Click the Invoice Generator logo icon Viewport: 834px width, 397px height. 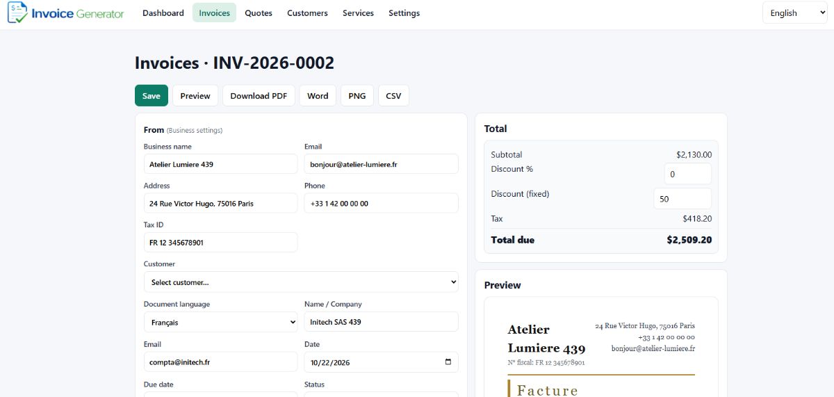click(18, 13)
